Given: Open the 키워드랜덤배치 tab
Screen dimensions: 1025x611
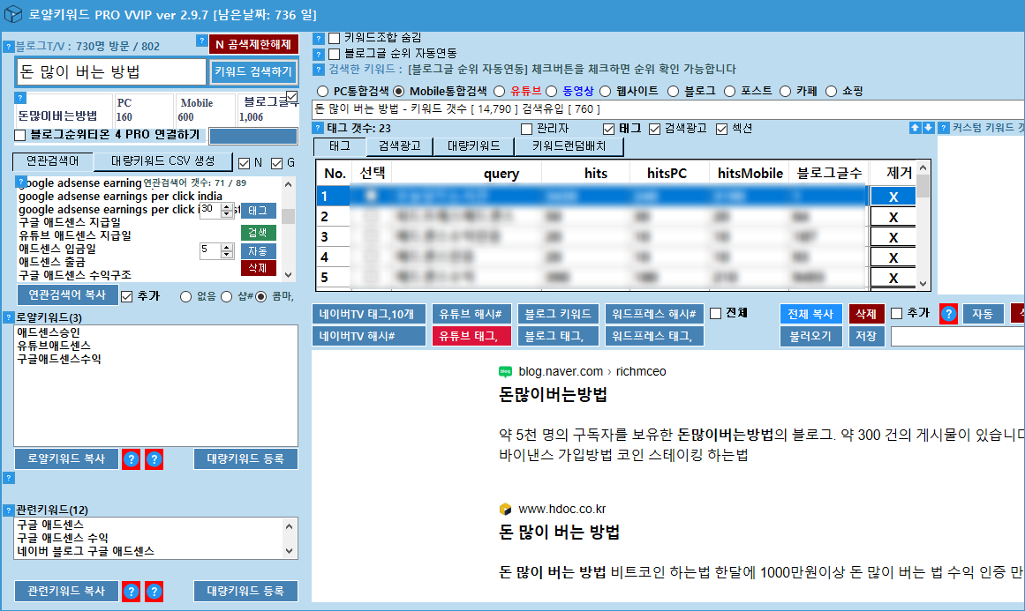Looking at the screenshot, I should [569, 146].
